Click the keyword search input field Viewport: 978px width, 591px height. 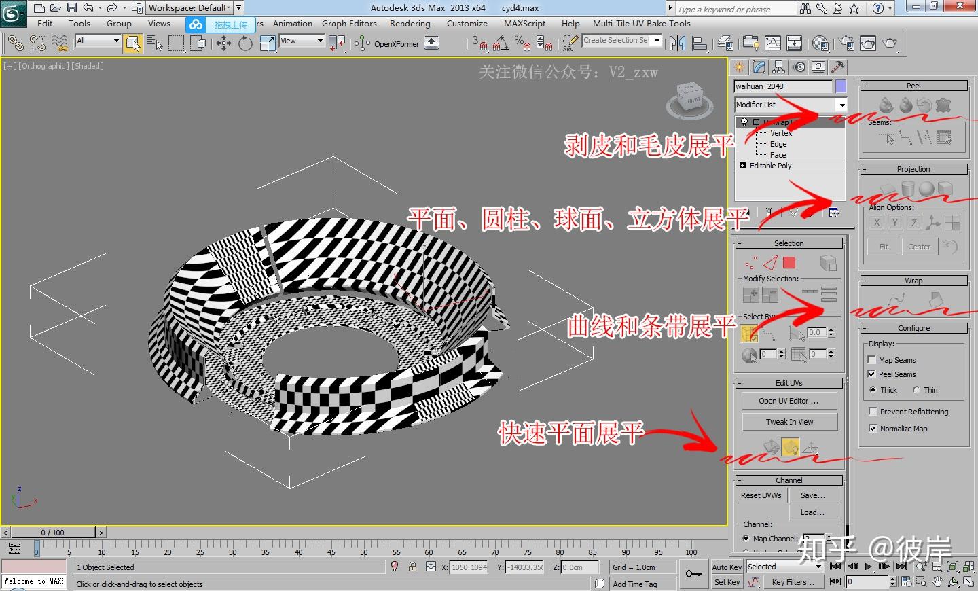click(735, 9)
